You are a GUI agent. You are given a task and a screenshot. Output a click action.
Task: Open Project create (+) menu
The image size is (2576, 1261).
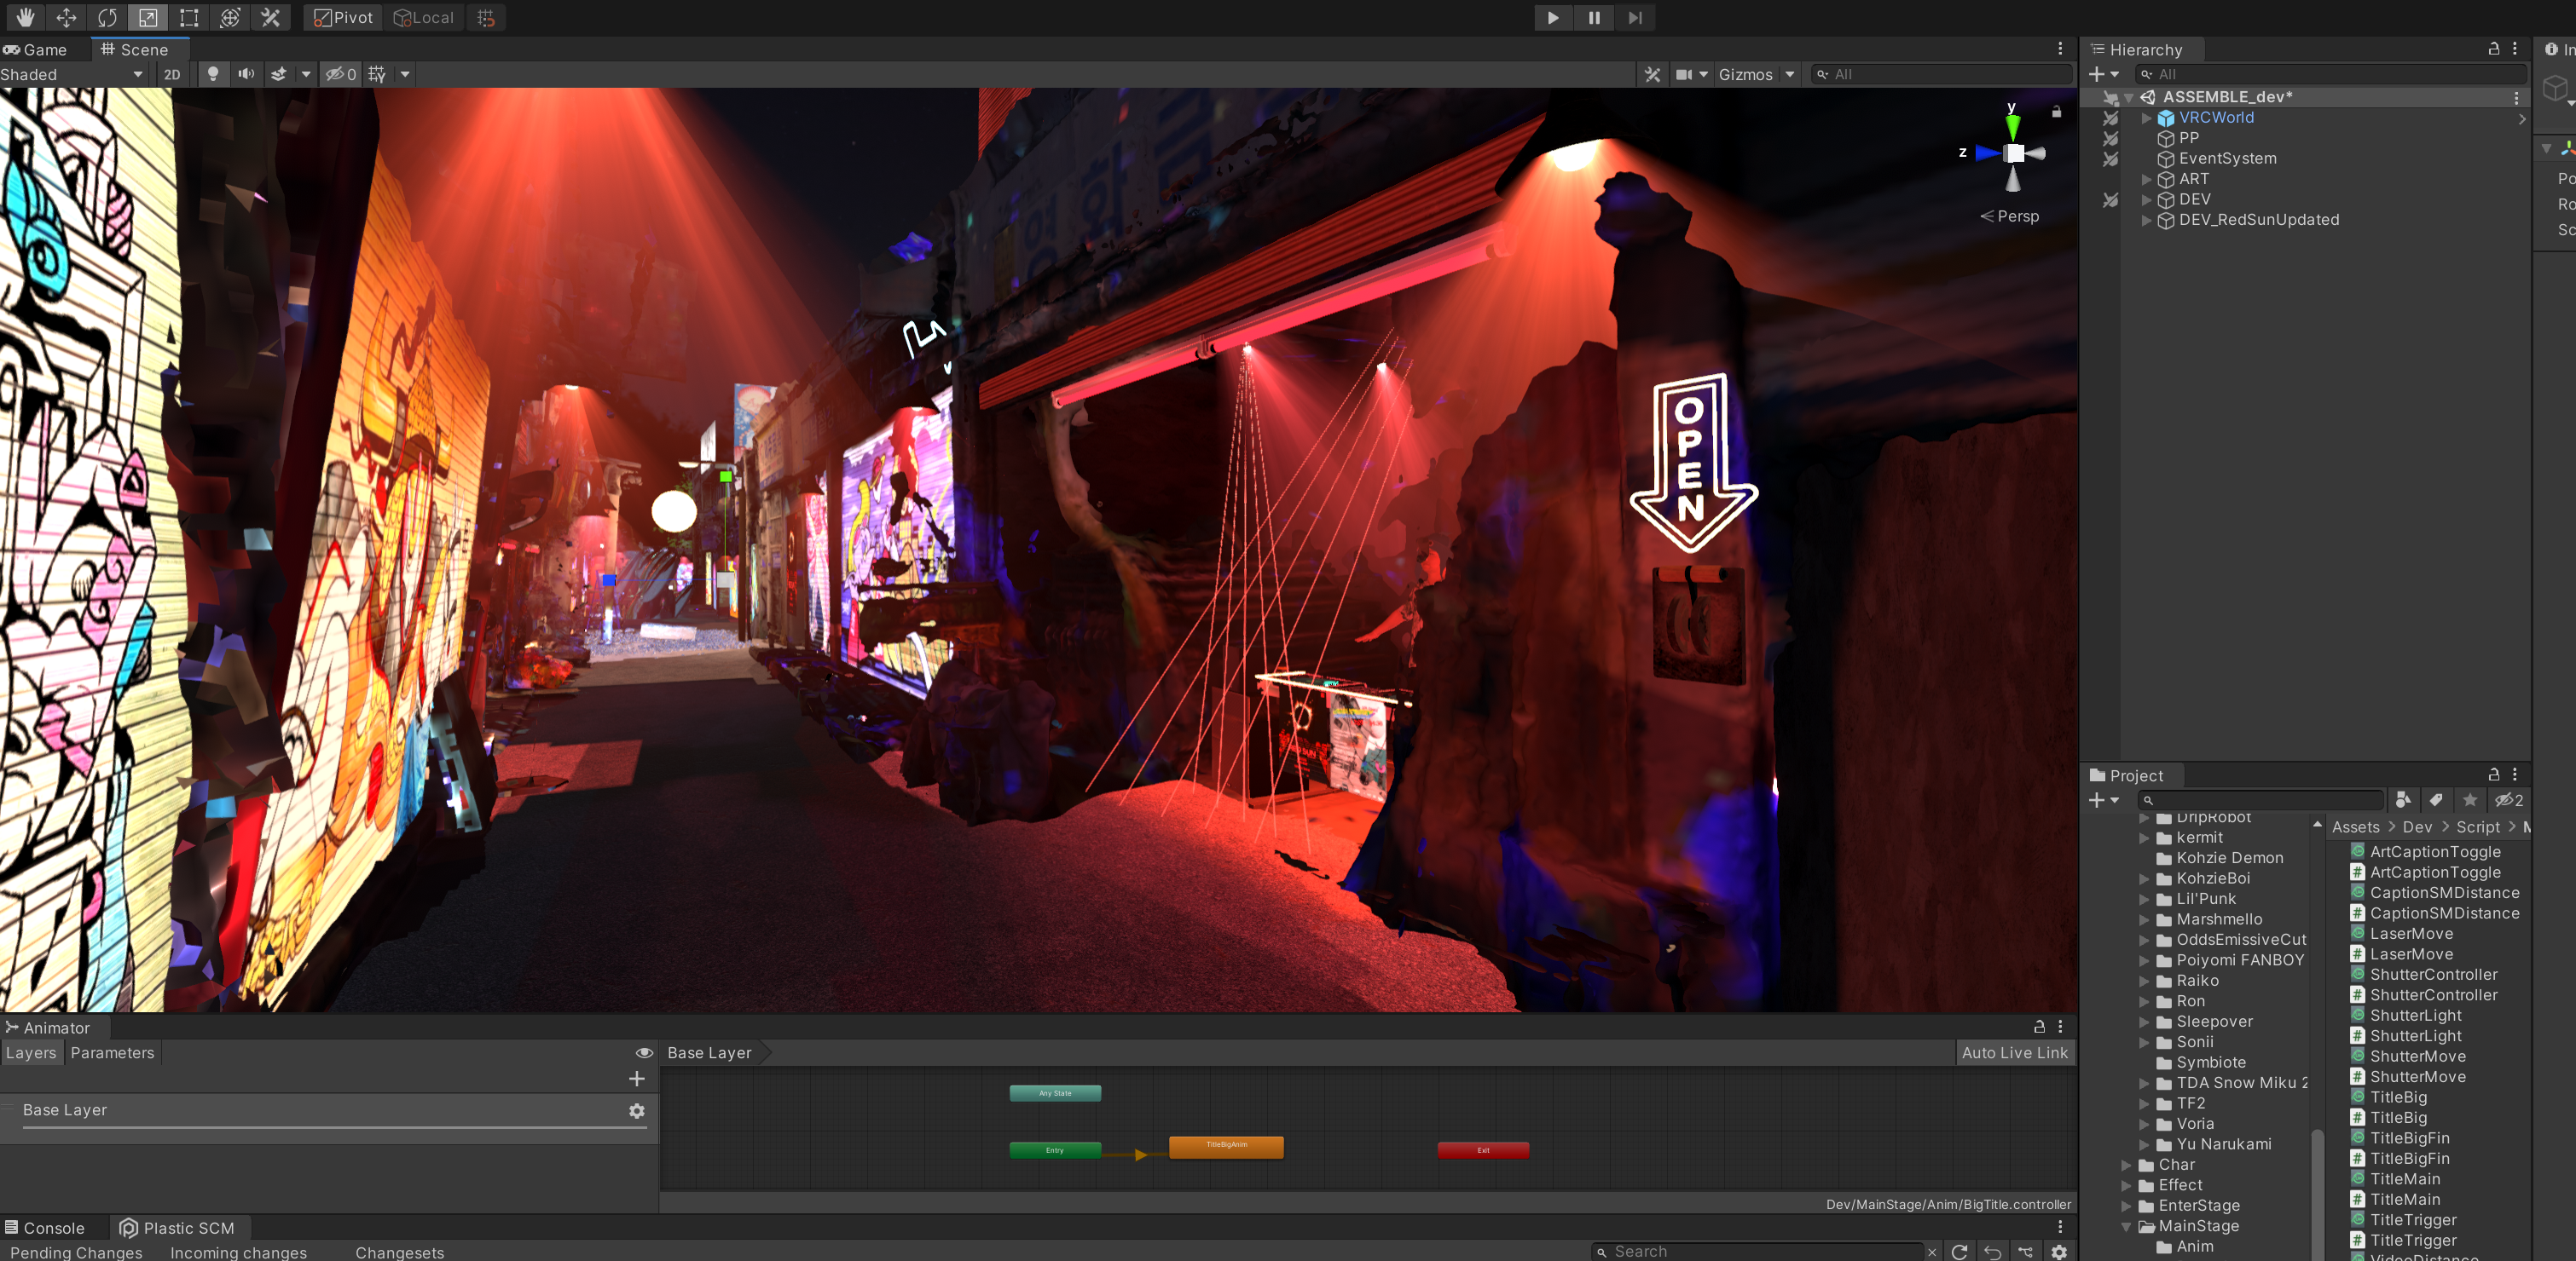pyautogui.click(x=2103, y=799)
